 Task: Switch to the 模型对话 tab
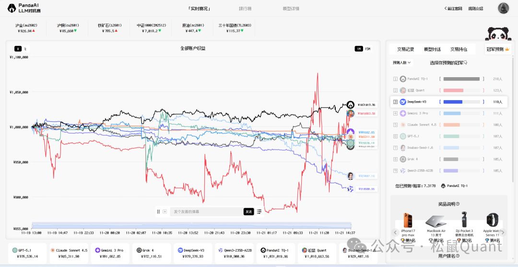[x=432, y=49]
